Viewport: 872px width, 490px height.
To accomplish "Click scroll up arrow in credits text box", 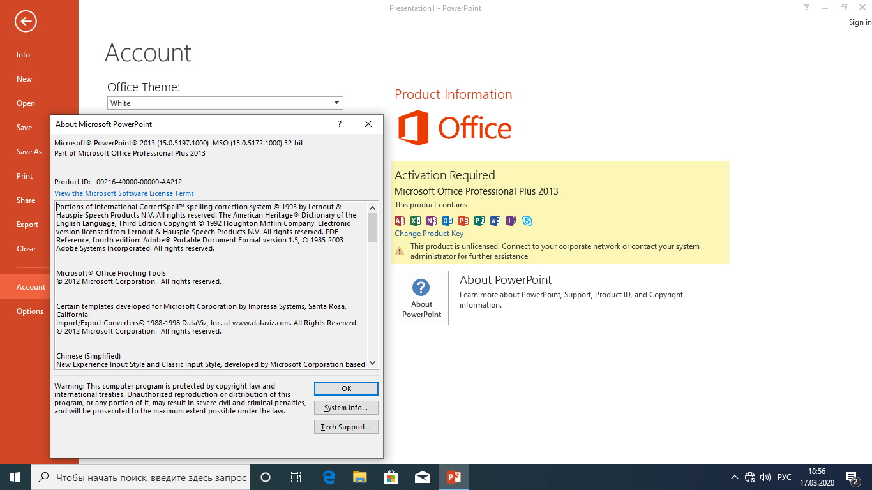I will (373, 207).
